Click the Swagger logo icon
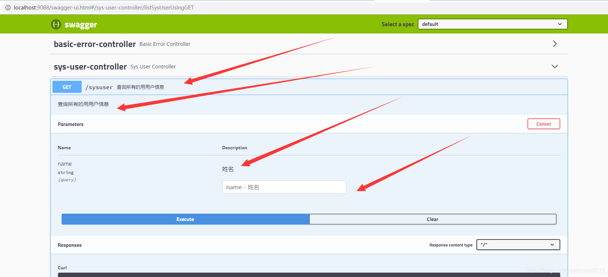 click(x=56, y=24)
